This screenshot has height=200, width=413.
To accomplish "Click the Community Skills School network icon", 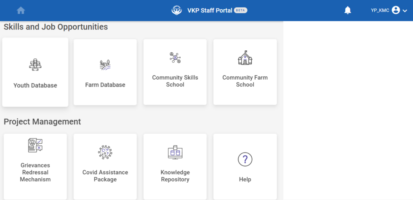I will [175, 58].
